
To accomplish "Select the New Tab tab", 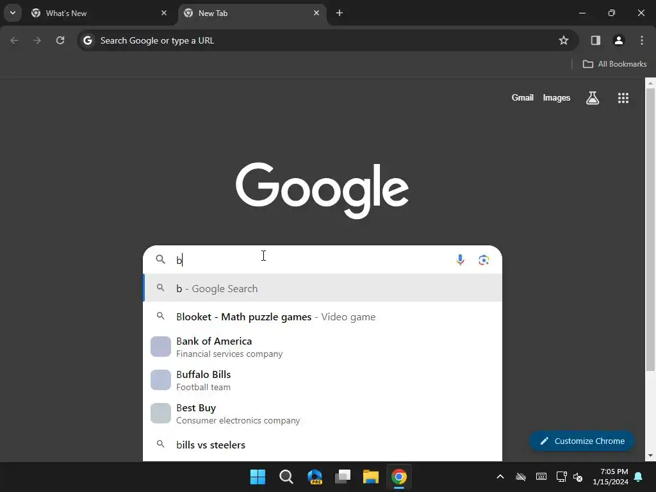I will [252, 13].
